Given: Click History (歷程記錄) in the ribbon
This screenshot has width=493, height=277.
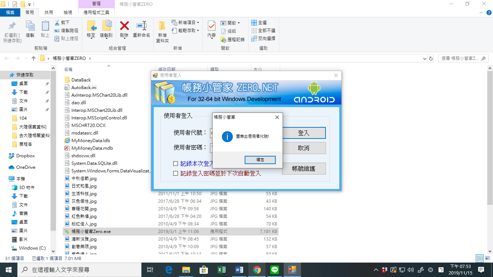Looking at the screenshot, I should (x=233, y=40).
